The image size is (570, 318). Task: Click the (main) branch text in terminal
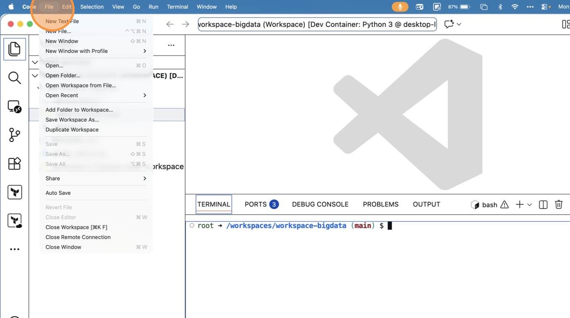(x=363, y=226)
